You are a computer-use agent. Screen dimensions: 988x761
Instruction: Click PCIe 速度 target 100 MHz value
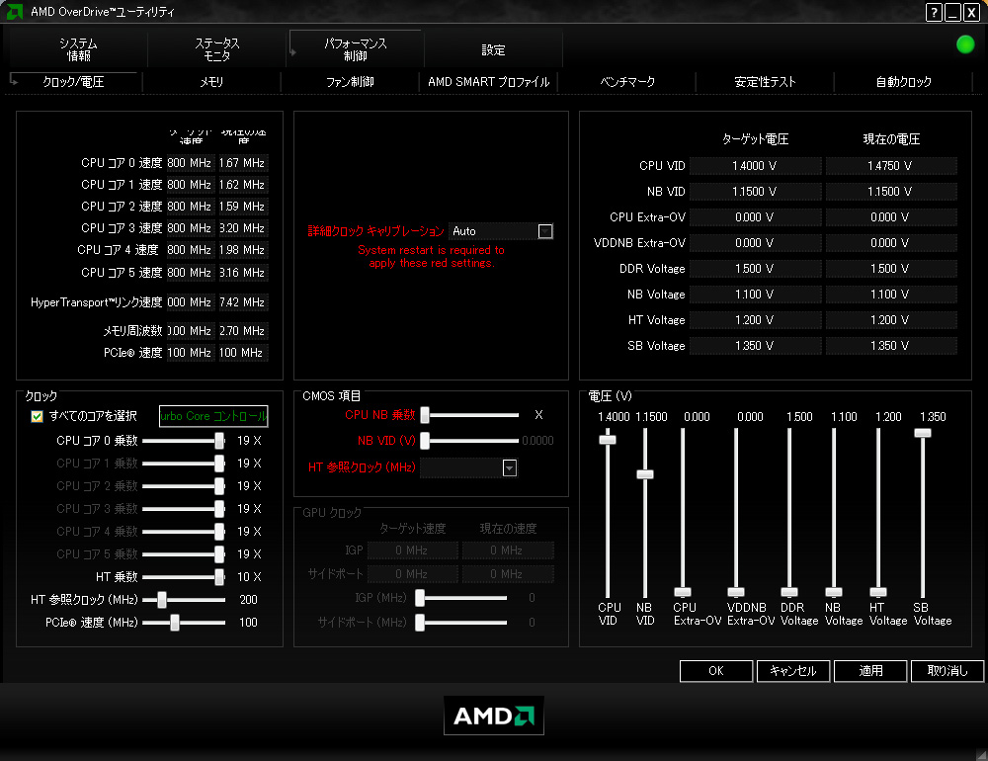click(x=191, y=353)
